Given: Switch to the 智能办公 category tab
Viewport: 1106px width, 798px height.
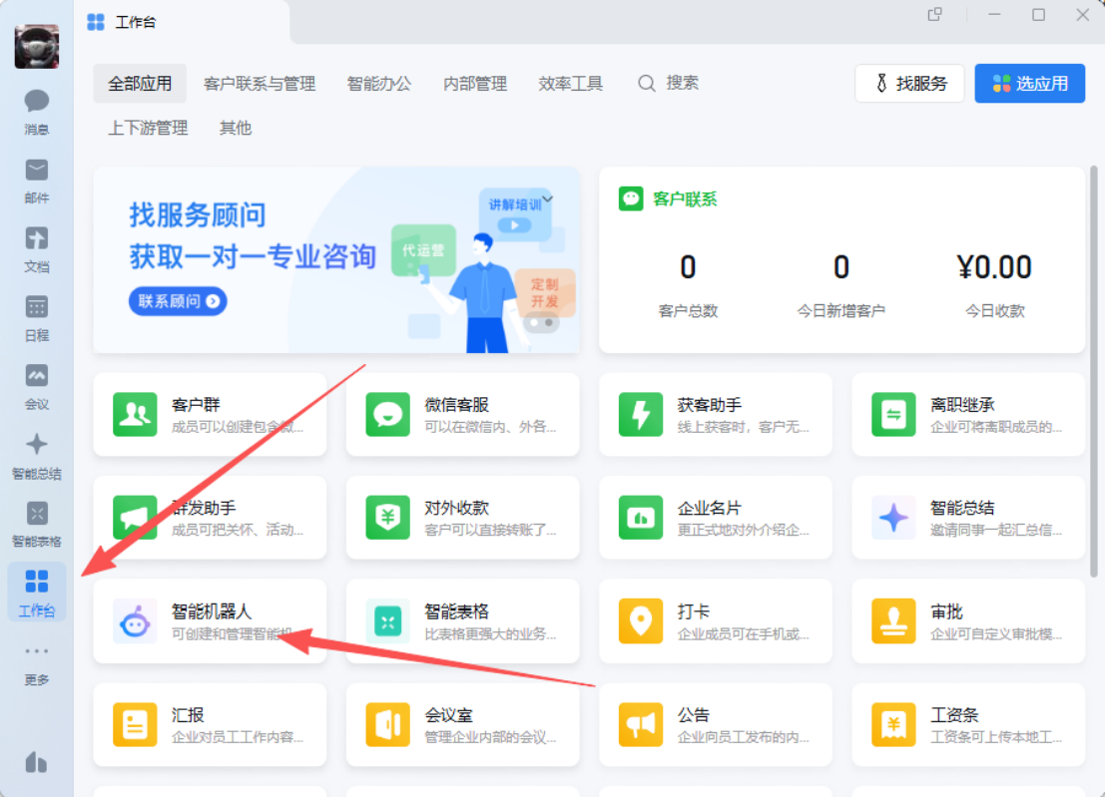Looking at the screenshot, I should click(x=379, y=84).
